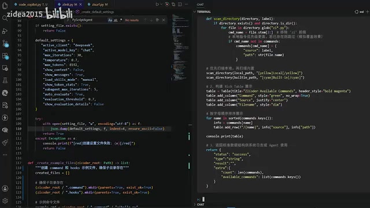Go to previous find match
Image resolution: width=370 pixels, height=208 pixels.
145,20
